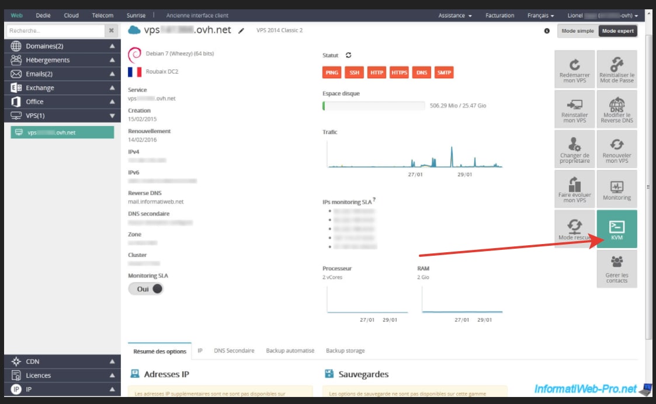Switch to Mode simple
The image size is (656, 404).
[577, 31]
